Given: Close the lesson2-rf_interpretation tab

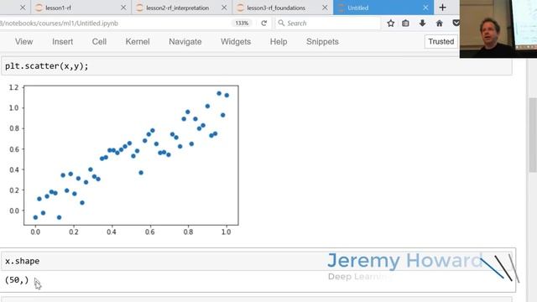Looking at the screenshot, I should [224, 8].
